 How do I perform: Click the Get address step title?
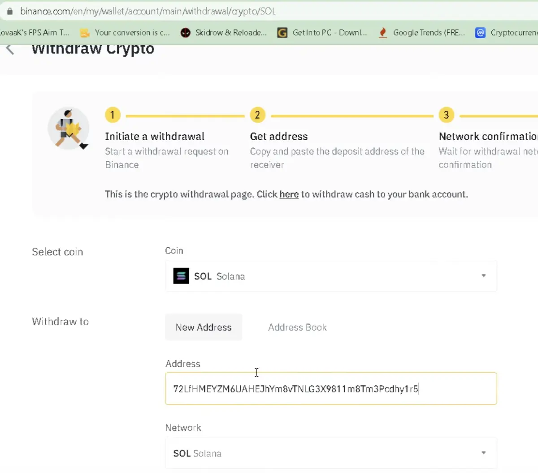click(279, 136)
